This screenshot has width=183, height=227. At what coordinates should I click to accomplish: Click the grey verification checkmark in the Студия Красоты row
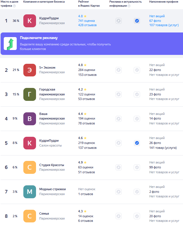tap(137, 167)
